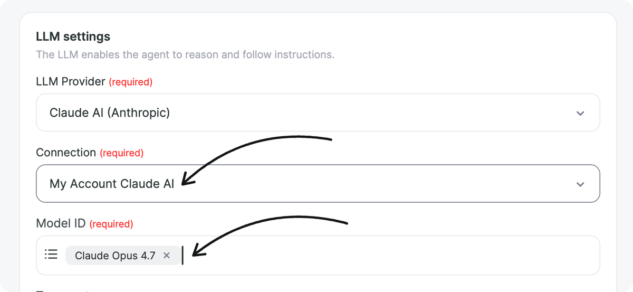The height and width of the screenshot is (292, 633).
Task: Click the Connection field label
Action: (x=66, y=153)
